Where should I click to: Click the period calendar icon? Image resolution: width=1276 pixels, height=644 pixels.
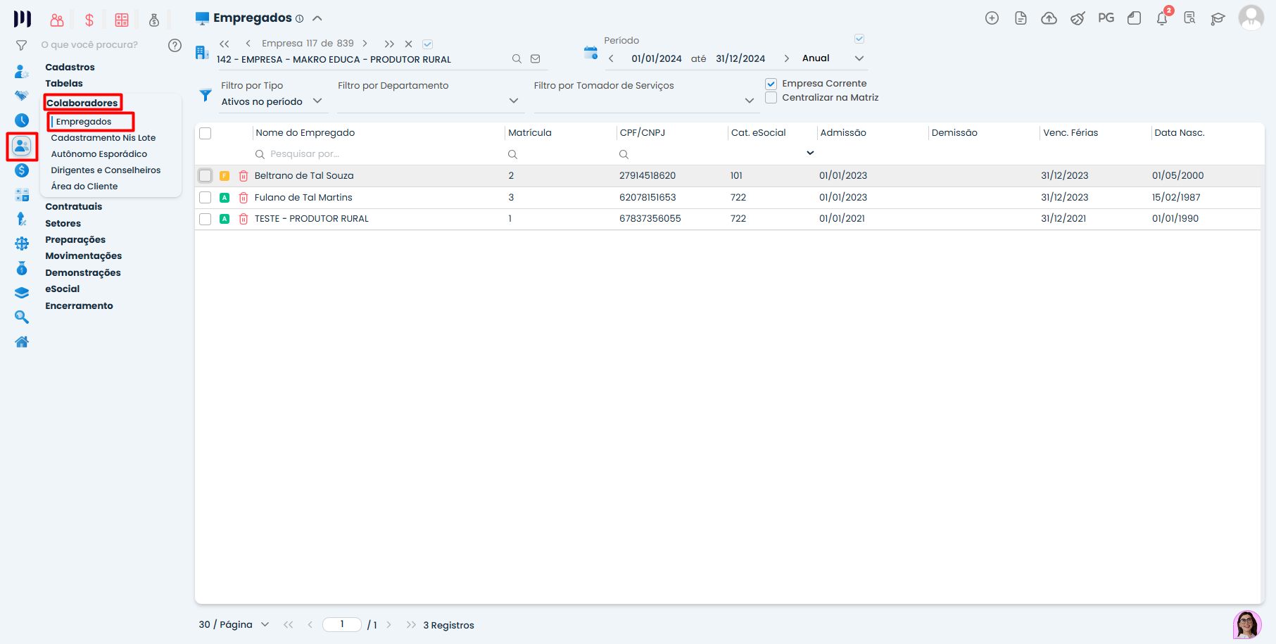590,53
